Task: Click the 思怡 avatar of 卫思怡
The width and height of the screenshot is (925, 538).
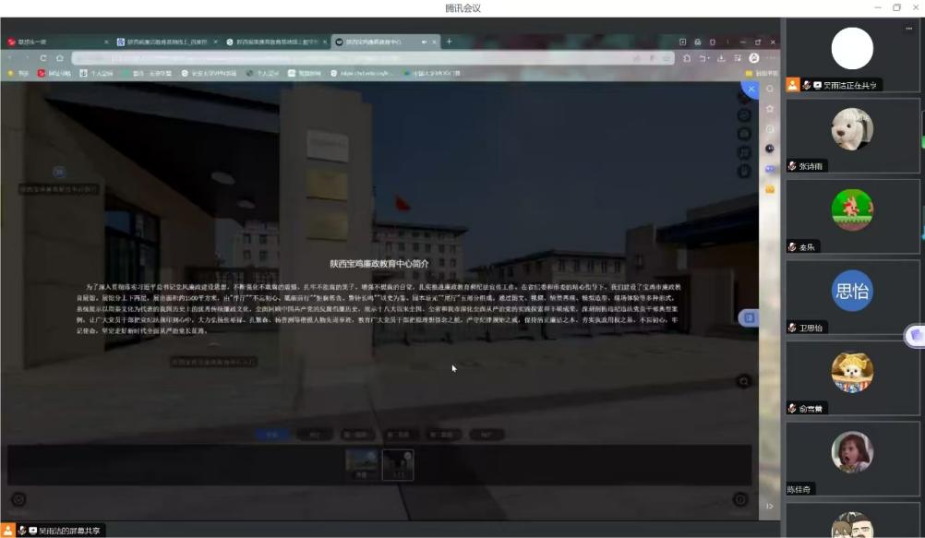Action: click(852, 292)
